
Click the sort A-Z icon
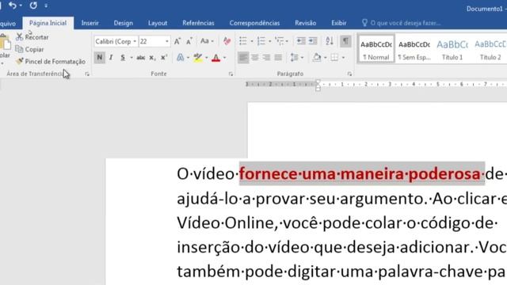pyautogui.click(x=330, y=41)
